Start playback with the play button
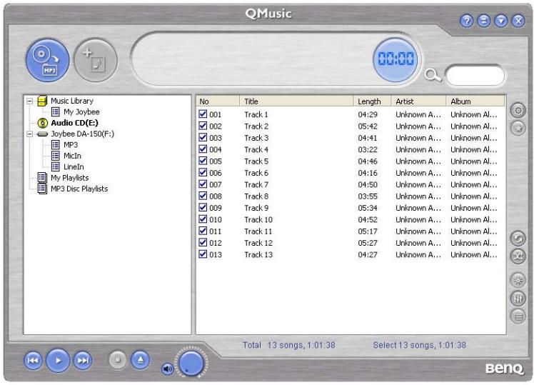The width and height of the screenshot is (534, 385). pyautogui.click(x=58, y=360)
